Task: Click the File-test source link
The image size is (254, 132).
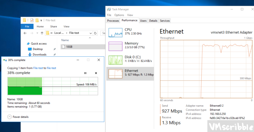Action: [38, 68]
